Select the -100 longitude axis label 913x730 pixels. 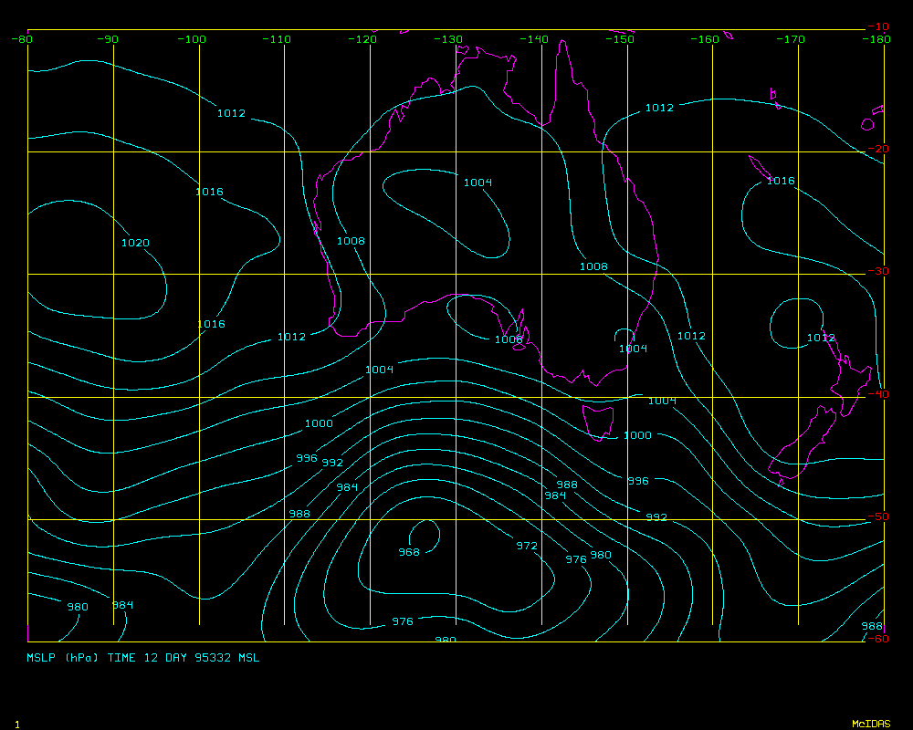(x=192, y=39)
